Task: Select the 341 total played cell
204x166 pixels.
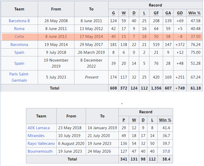Action: (x=124, y=159)
